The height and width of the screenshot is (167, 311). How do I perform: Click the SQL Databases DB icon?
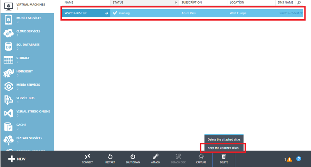[x=8, y=46]
